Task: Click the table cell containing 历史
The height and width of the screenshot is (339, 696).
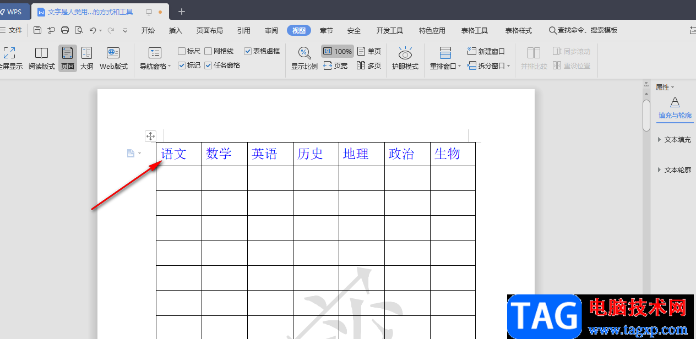Action: [316, 154]
